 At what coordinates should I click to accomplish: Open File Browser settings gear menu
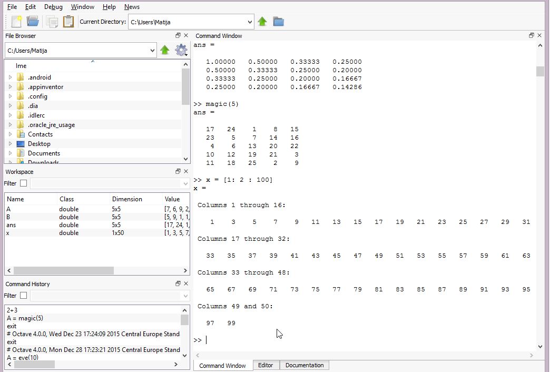(181, 51)
